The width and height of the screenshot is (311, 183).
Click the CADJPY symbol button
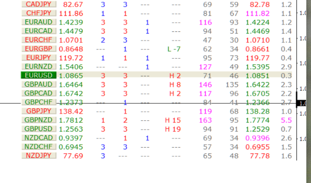click(39, 4)
